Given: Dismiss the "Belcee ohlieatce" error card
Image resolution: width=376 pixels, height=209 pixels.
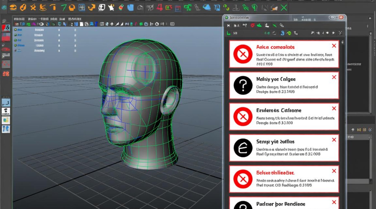Looking at the screenshot, I should (334, 171).
